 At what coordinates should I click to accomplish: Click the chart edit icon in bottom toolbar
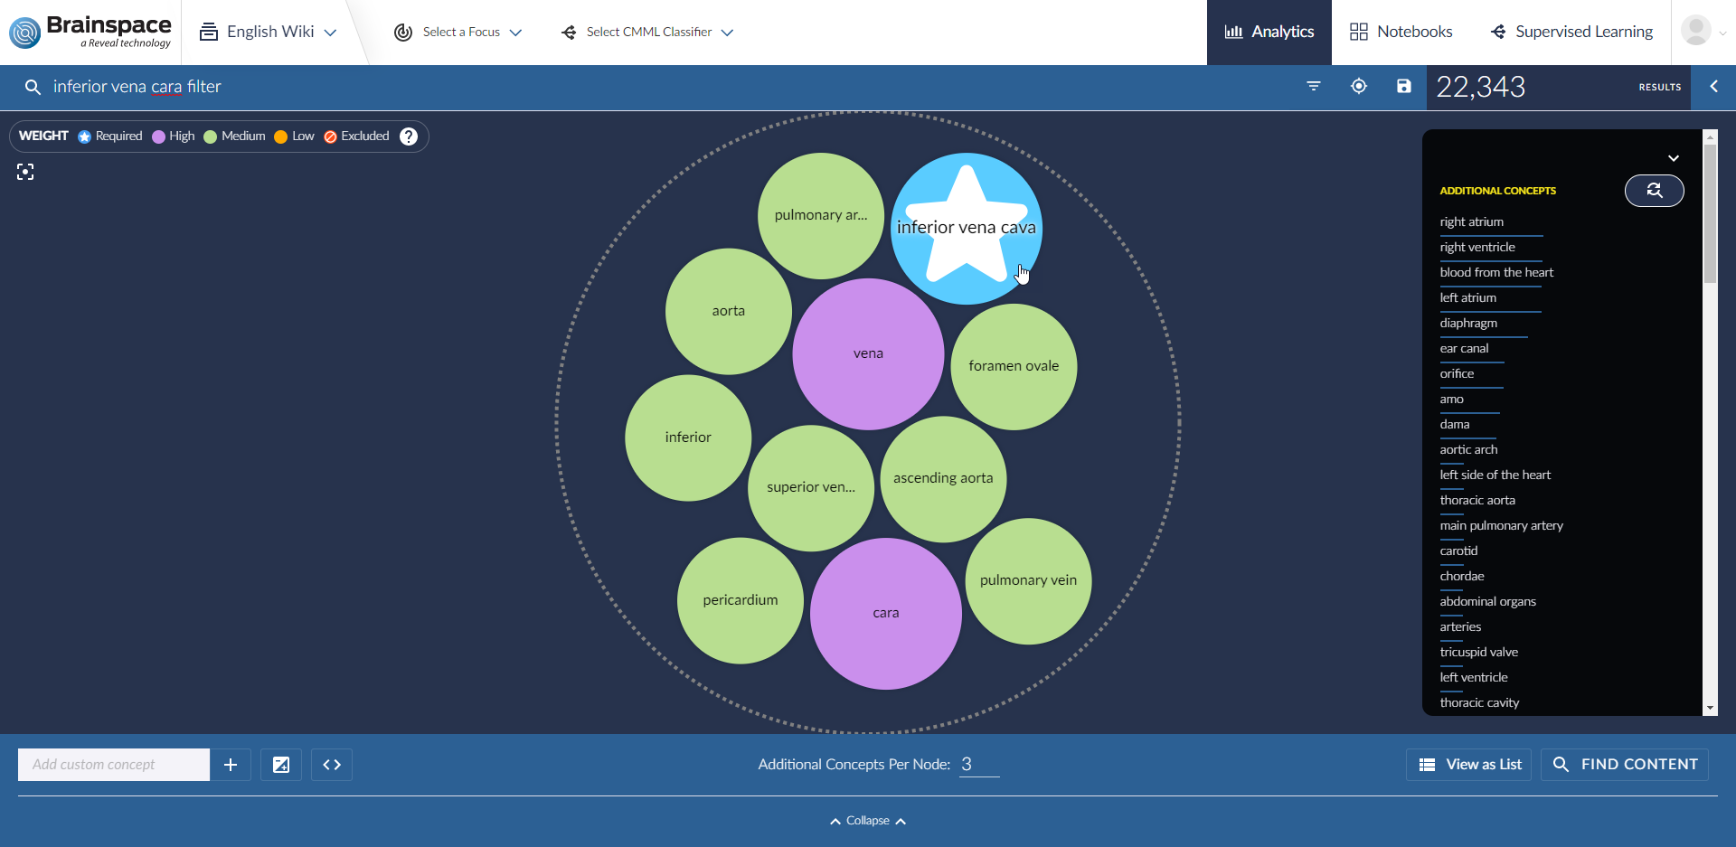pyautogui.click(x=281, y=765)
